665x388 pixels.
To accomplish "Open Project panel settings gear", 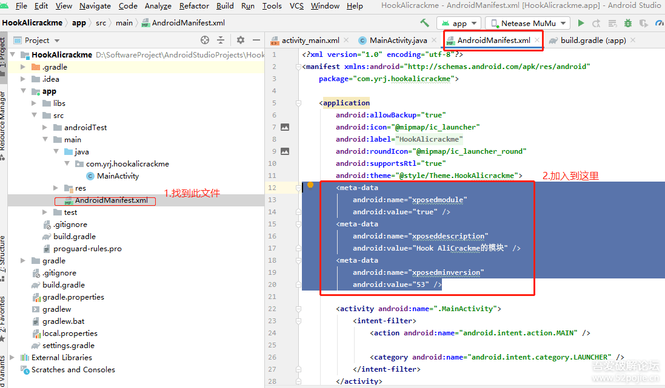I will (x=241, y=40).
